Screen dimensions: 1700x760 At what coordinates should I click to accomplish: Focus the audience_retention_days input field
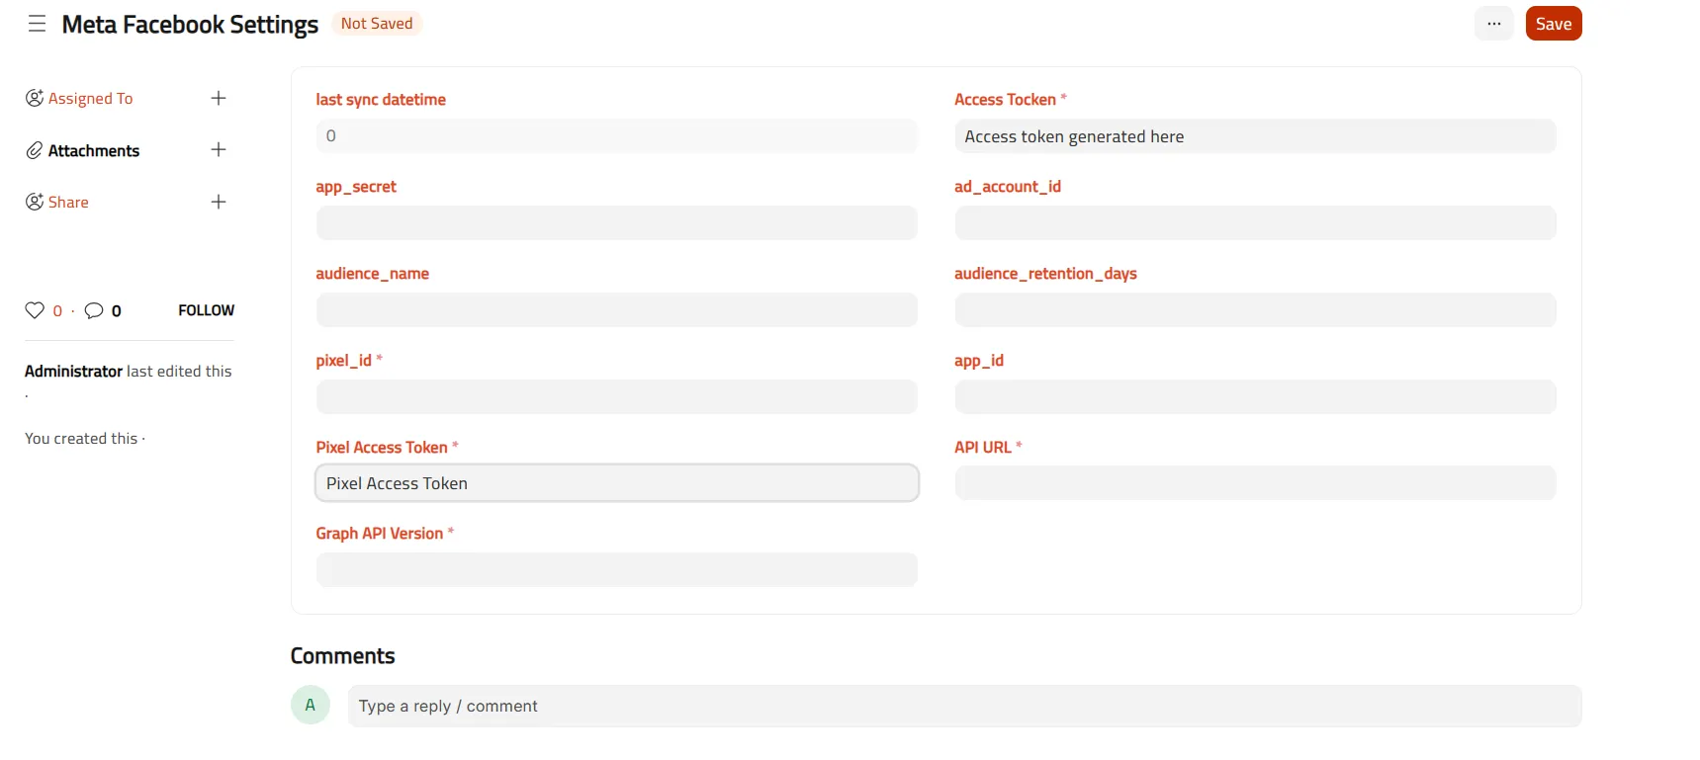click(x=1255, y=309)
